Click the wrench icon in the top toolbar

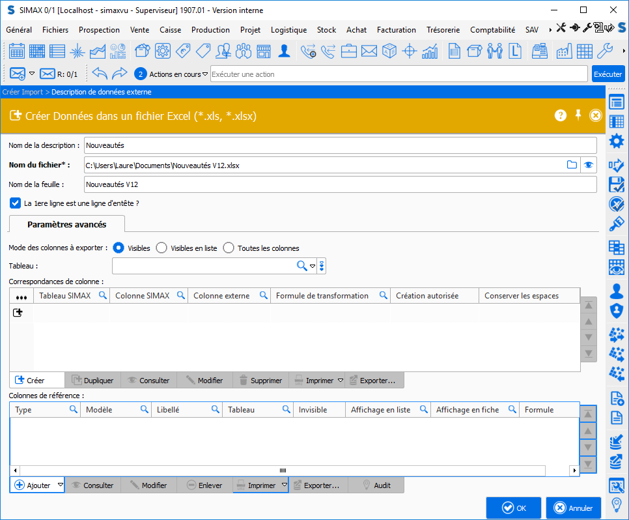tap(604, 51)
